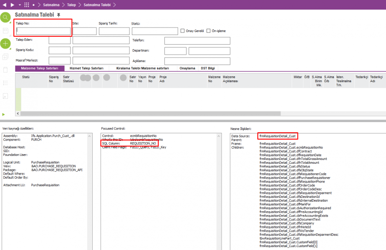386x250 pixels.
Task: Enable the Onay Gerekli checkbox
Action: [x=182, y=31]
